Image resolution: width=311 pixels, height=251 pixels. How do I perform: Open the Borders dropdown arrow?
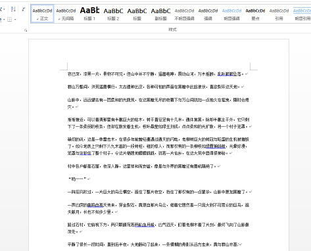click(x=15, y=20)
